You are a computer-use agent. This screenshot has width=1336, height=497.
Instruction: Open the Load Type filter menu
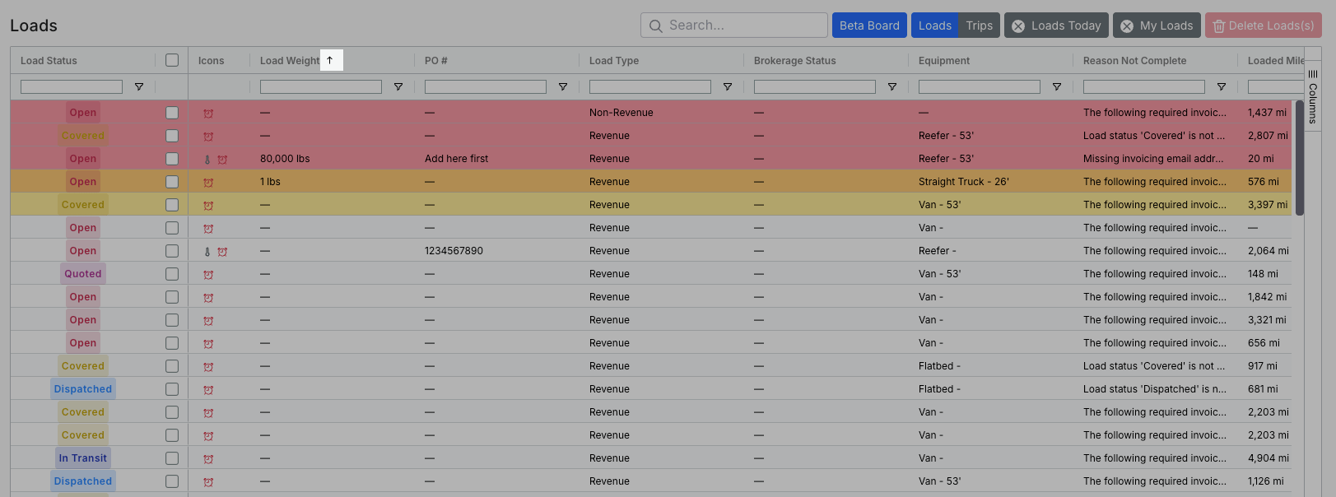click(x=728, y=87)
